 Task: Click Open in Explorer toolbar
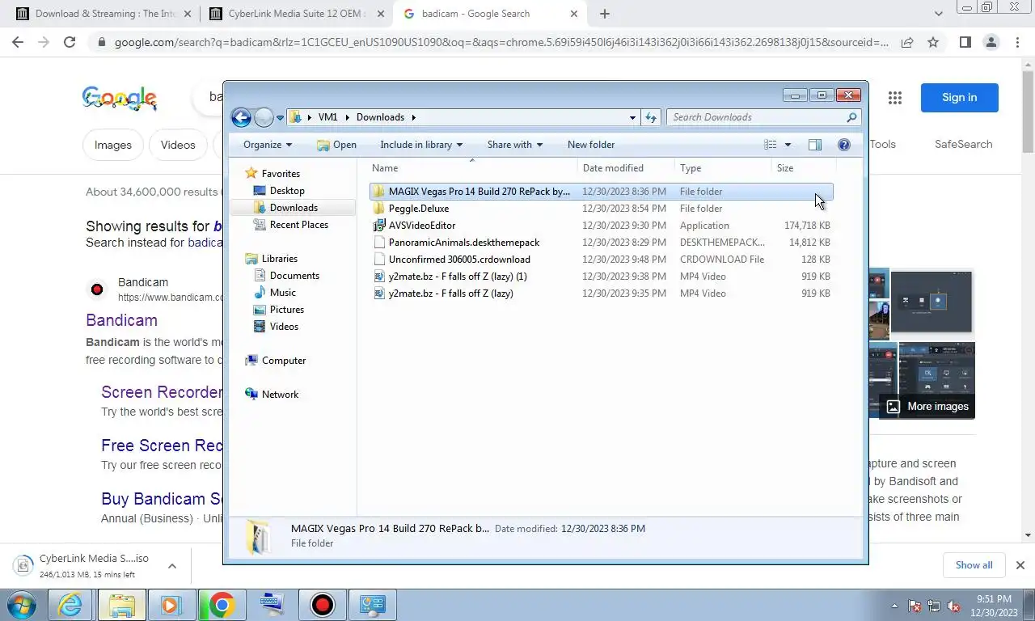click(x=336, y=145)
